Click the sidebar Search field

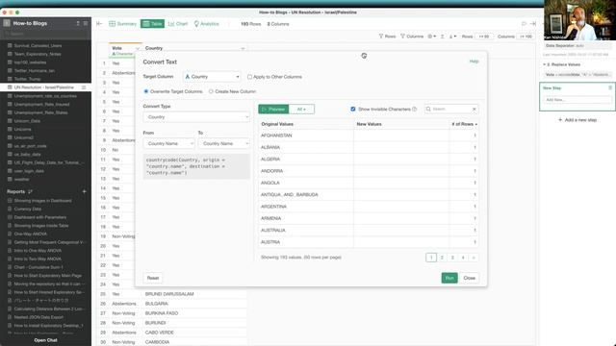pyautogui.click(x=45, y=35)
